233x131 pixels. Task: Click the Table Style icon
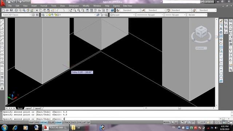[169, 10]
